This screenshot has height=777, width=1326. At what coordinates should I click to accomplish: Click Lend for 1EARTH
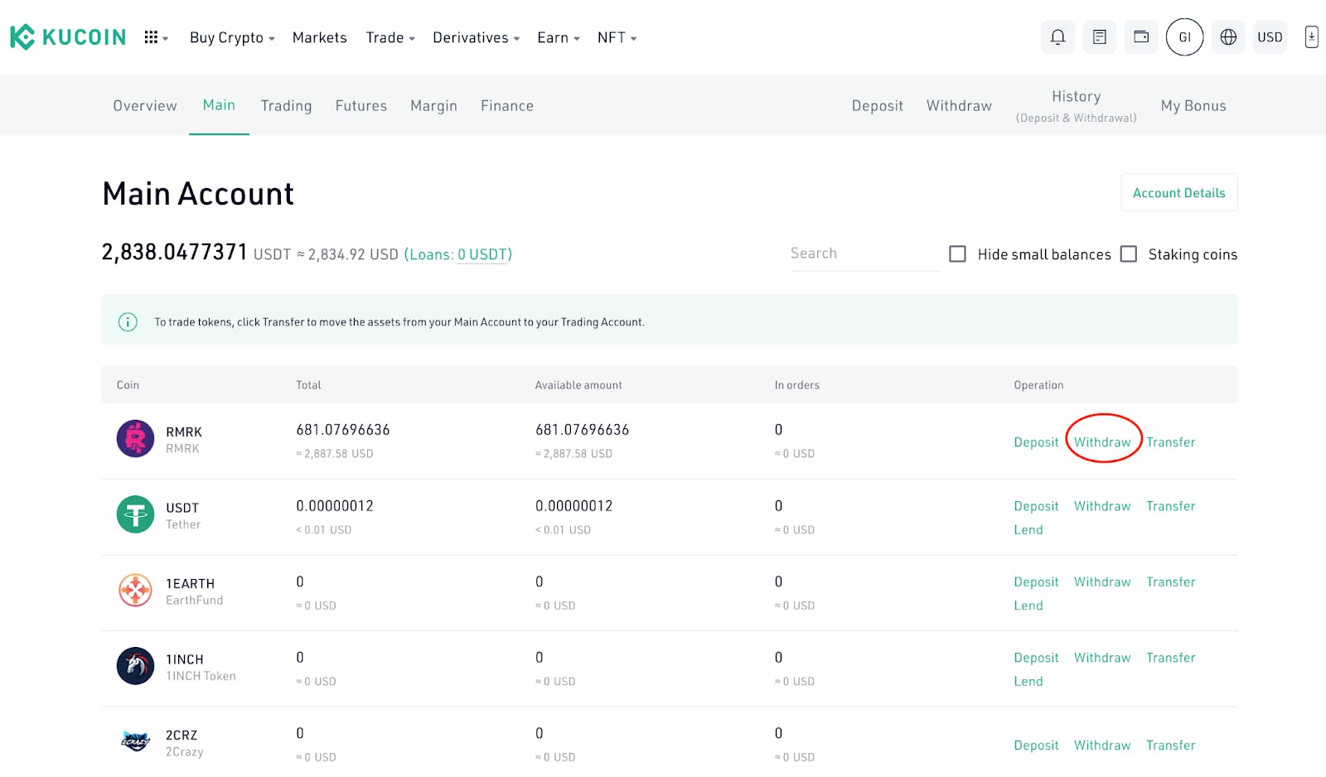click(1028, 606)
